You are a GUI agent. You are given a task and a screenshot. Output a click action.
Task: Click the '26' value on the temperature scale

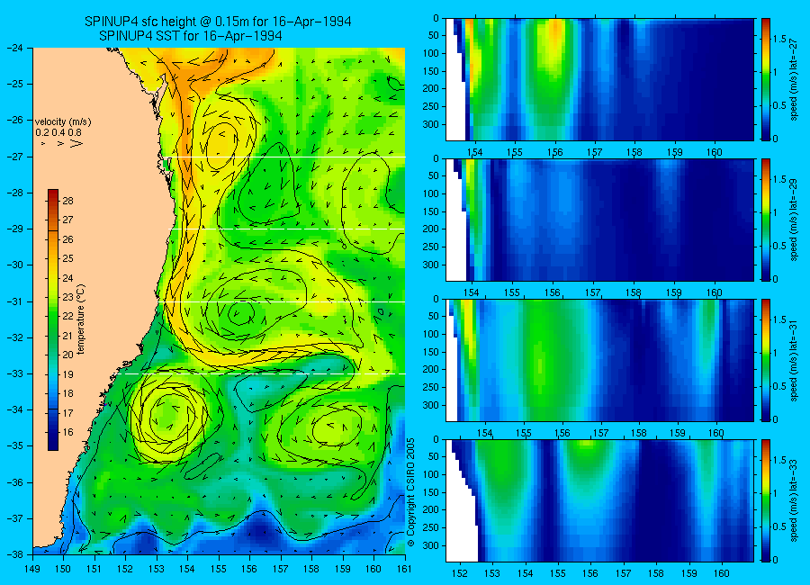pos(67,239)
